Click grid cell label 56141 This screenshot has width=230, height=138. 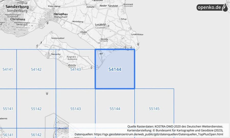coord(8,135)
